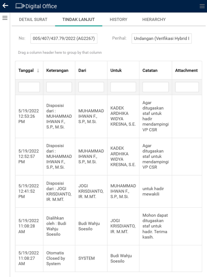This screenshot has height=277, width=207.
Task: Open the History tab
Action: pyautogui.click(x=118, y=19)
